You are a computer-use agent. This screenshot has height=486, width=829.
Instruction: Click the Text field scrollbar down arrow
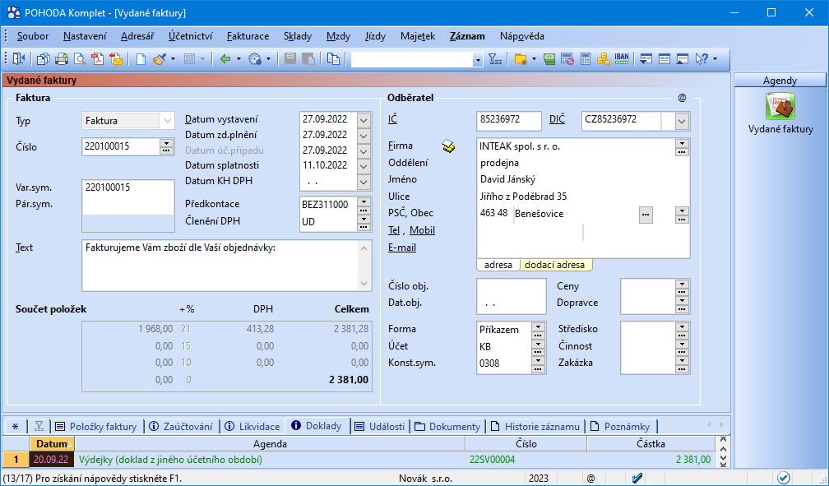tap(364, 284)
